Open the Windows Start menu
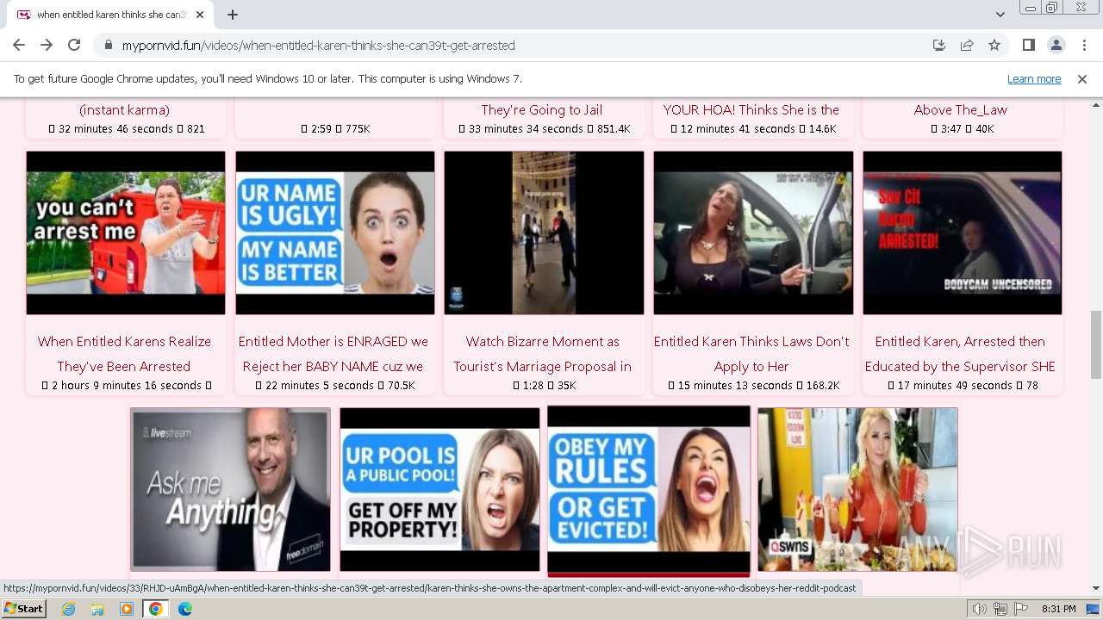 pyautogui.click(x=24, y=609)
